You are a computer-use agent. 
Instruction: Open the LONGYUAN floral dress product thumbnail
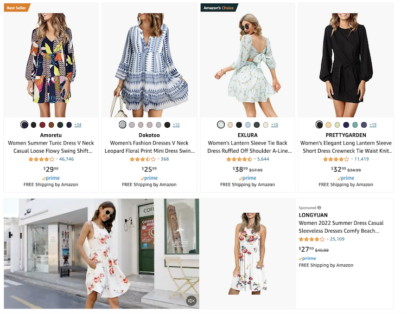[x=247, y=253]
